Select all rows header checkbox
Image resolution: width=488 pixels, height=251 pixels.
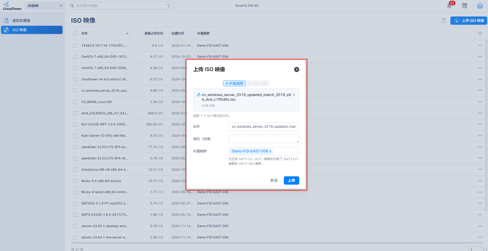click(75, 33)
